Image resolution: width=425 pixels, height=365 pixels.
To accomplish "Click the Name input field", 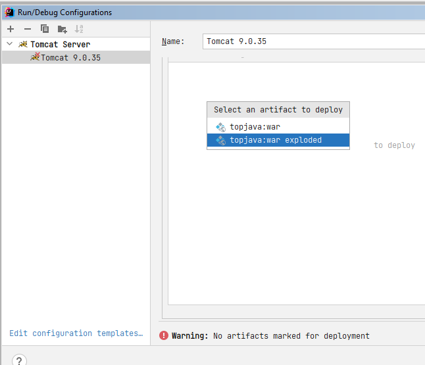I will [x=314, y=41].
